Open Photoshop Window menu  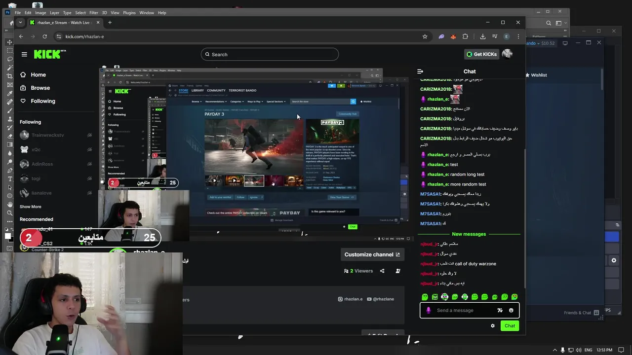147,13
